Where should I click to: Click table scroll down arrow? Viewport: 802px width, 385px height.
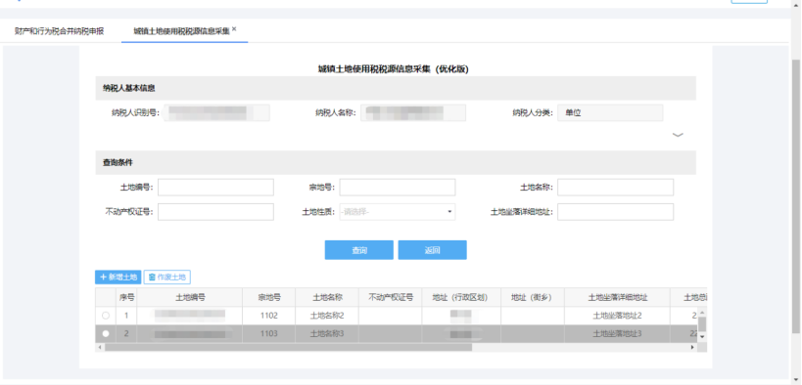tap(702, 337)
